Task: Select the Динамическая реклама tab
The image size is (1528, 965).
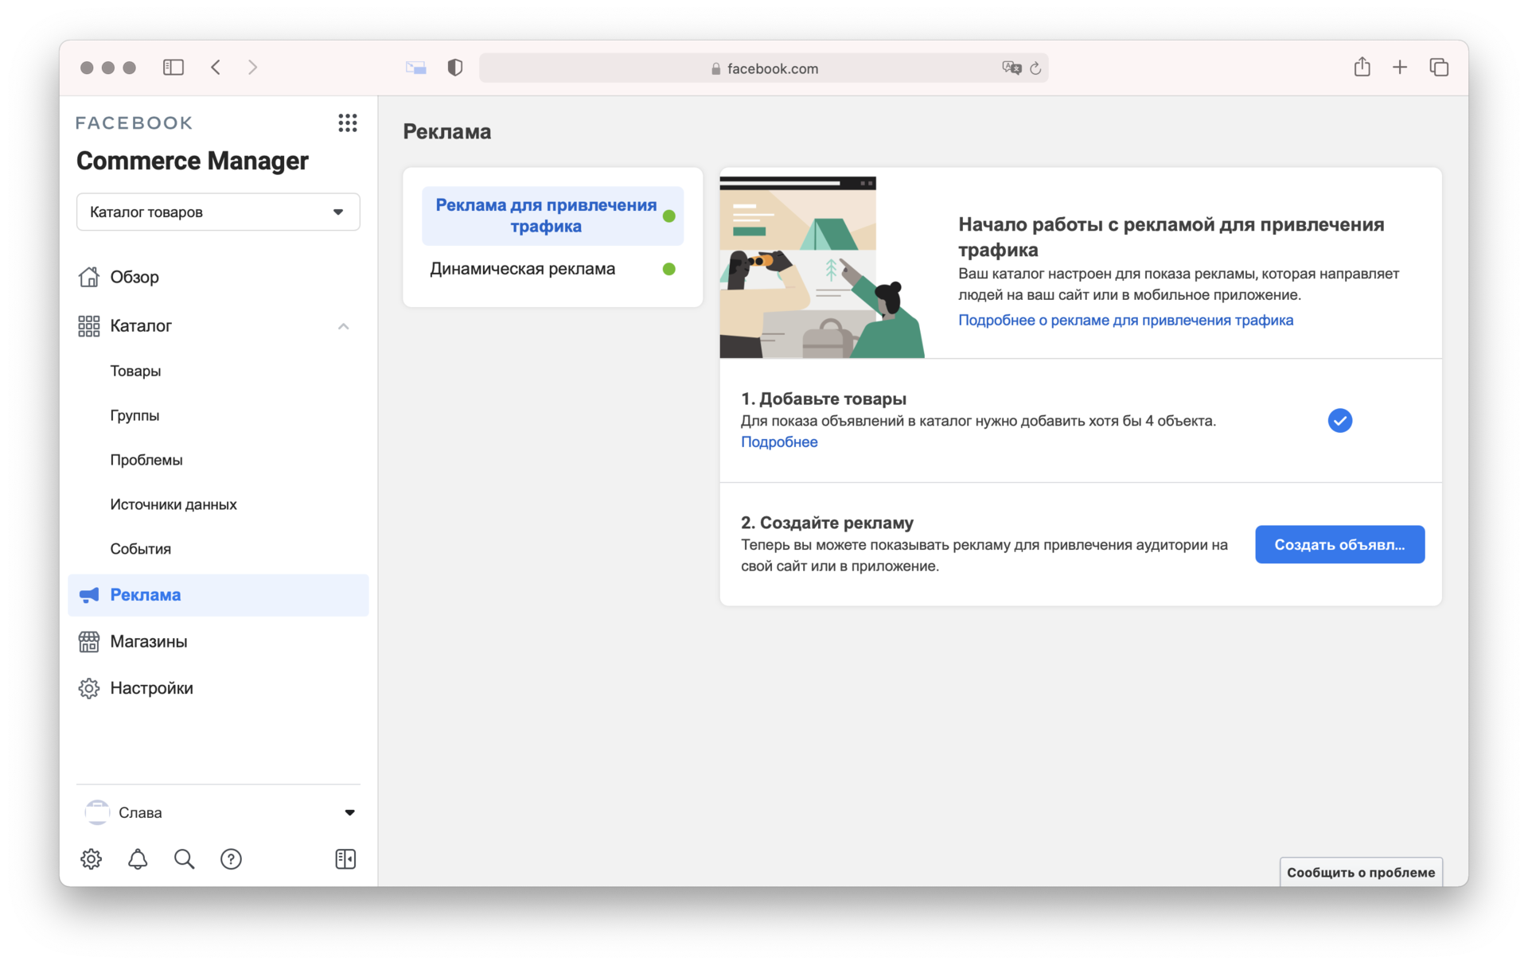Action: click(522, 269)
